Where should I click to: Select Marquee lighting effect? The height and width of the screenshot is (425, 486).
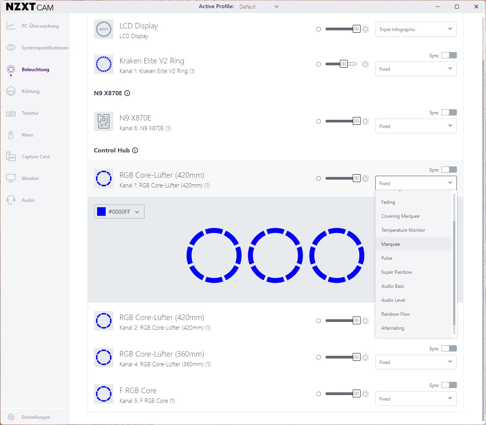(x=413, y=244)
